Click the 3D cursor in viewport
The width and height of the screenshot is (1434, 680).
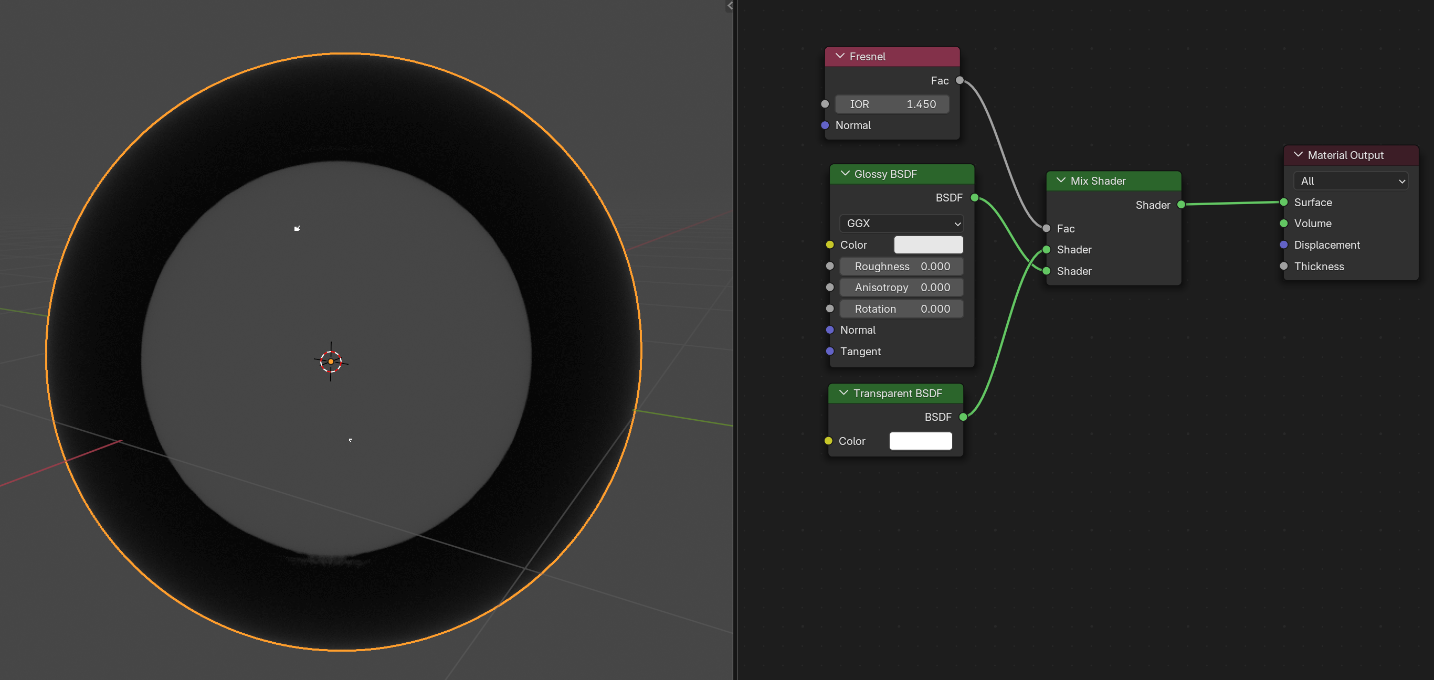331,362
